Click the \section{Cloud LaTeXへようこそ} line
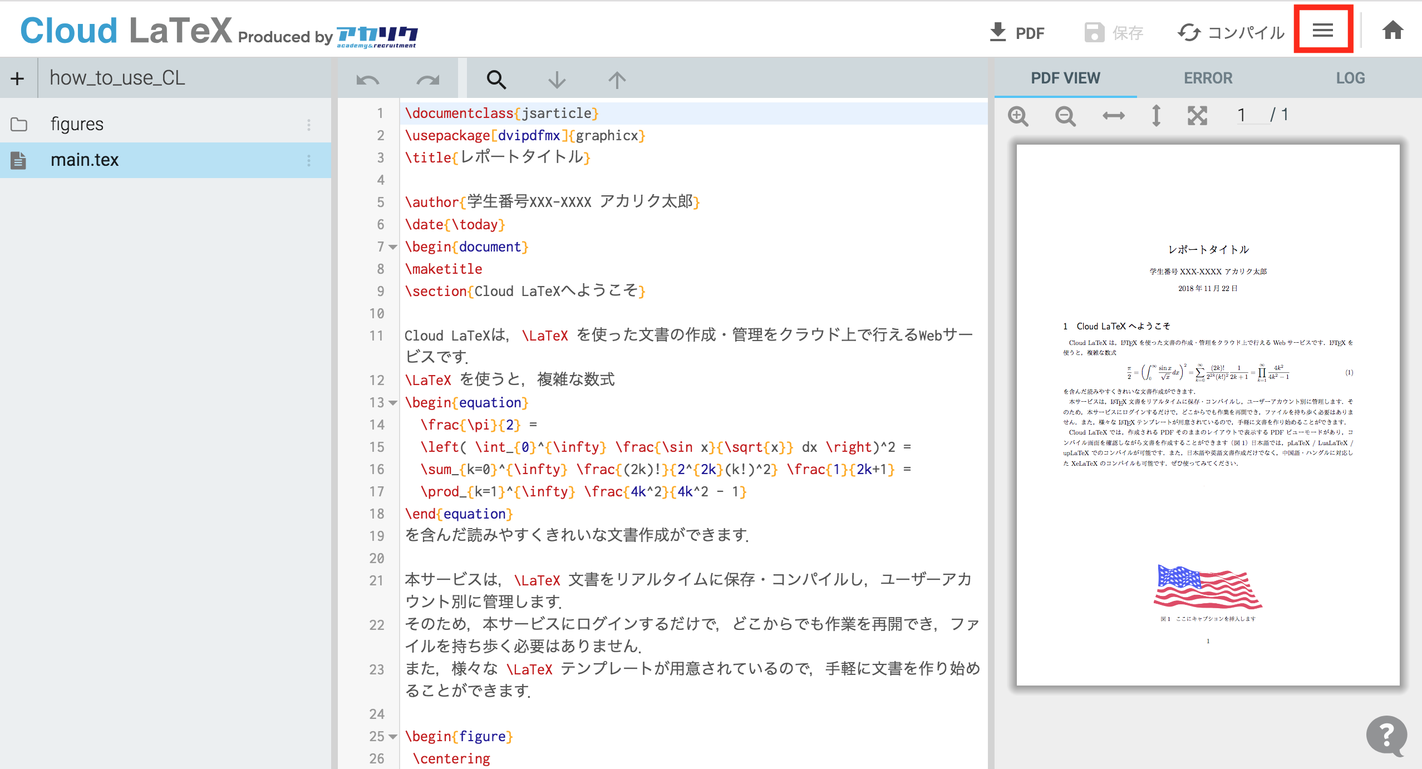 [525, 291]
